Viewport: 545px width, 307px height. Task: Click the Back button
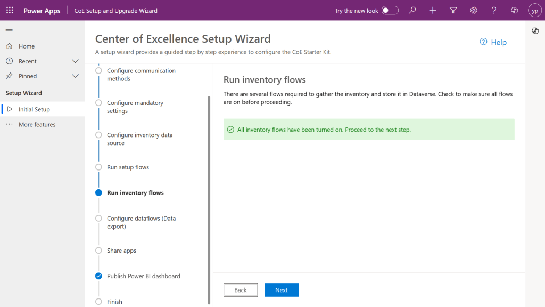(x=241, y=290)
